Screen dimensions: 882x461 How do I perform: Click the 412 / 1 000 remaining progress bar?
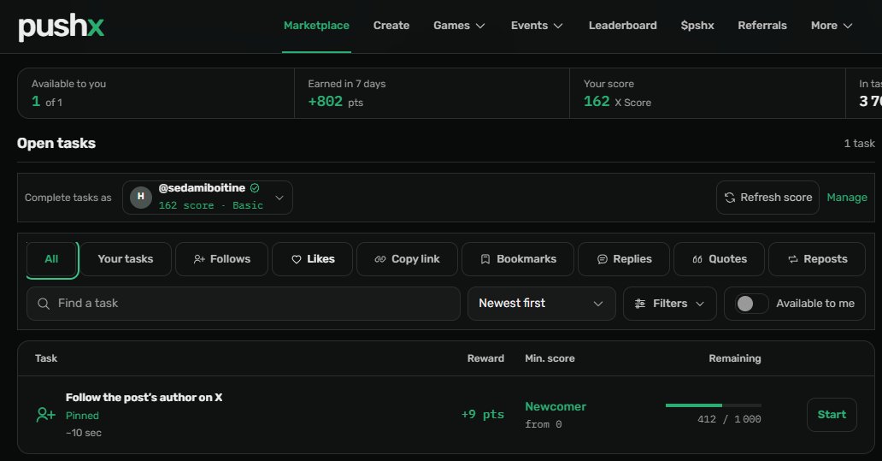pyautogui.click(x=714, y=405)
